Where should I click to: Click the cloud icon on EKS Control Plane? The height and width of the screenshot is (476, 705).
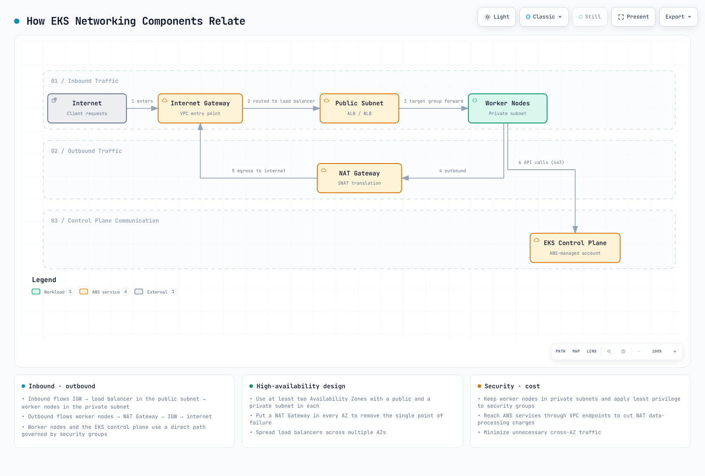tap(537, 240)
